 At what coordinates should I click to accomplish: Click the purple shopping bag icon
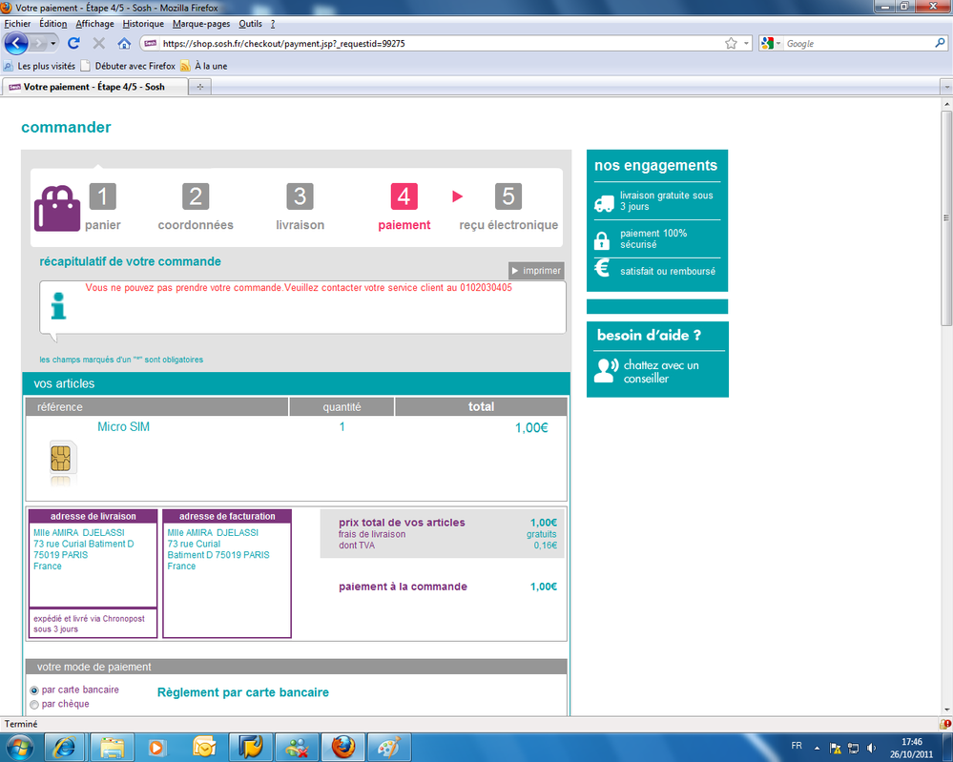coord(57,207)
